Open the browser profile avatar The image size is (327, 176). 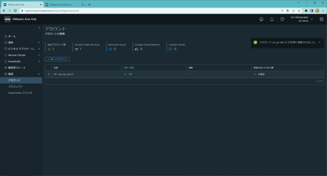click(317, 11)
